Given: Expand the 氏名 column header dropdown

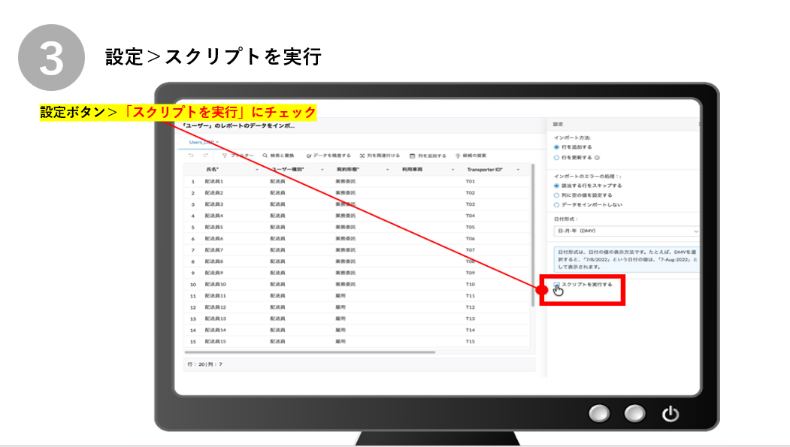Looking at the screenshot, I should tap(256, 170).
